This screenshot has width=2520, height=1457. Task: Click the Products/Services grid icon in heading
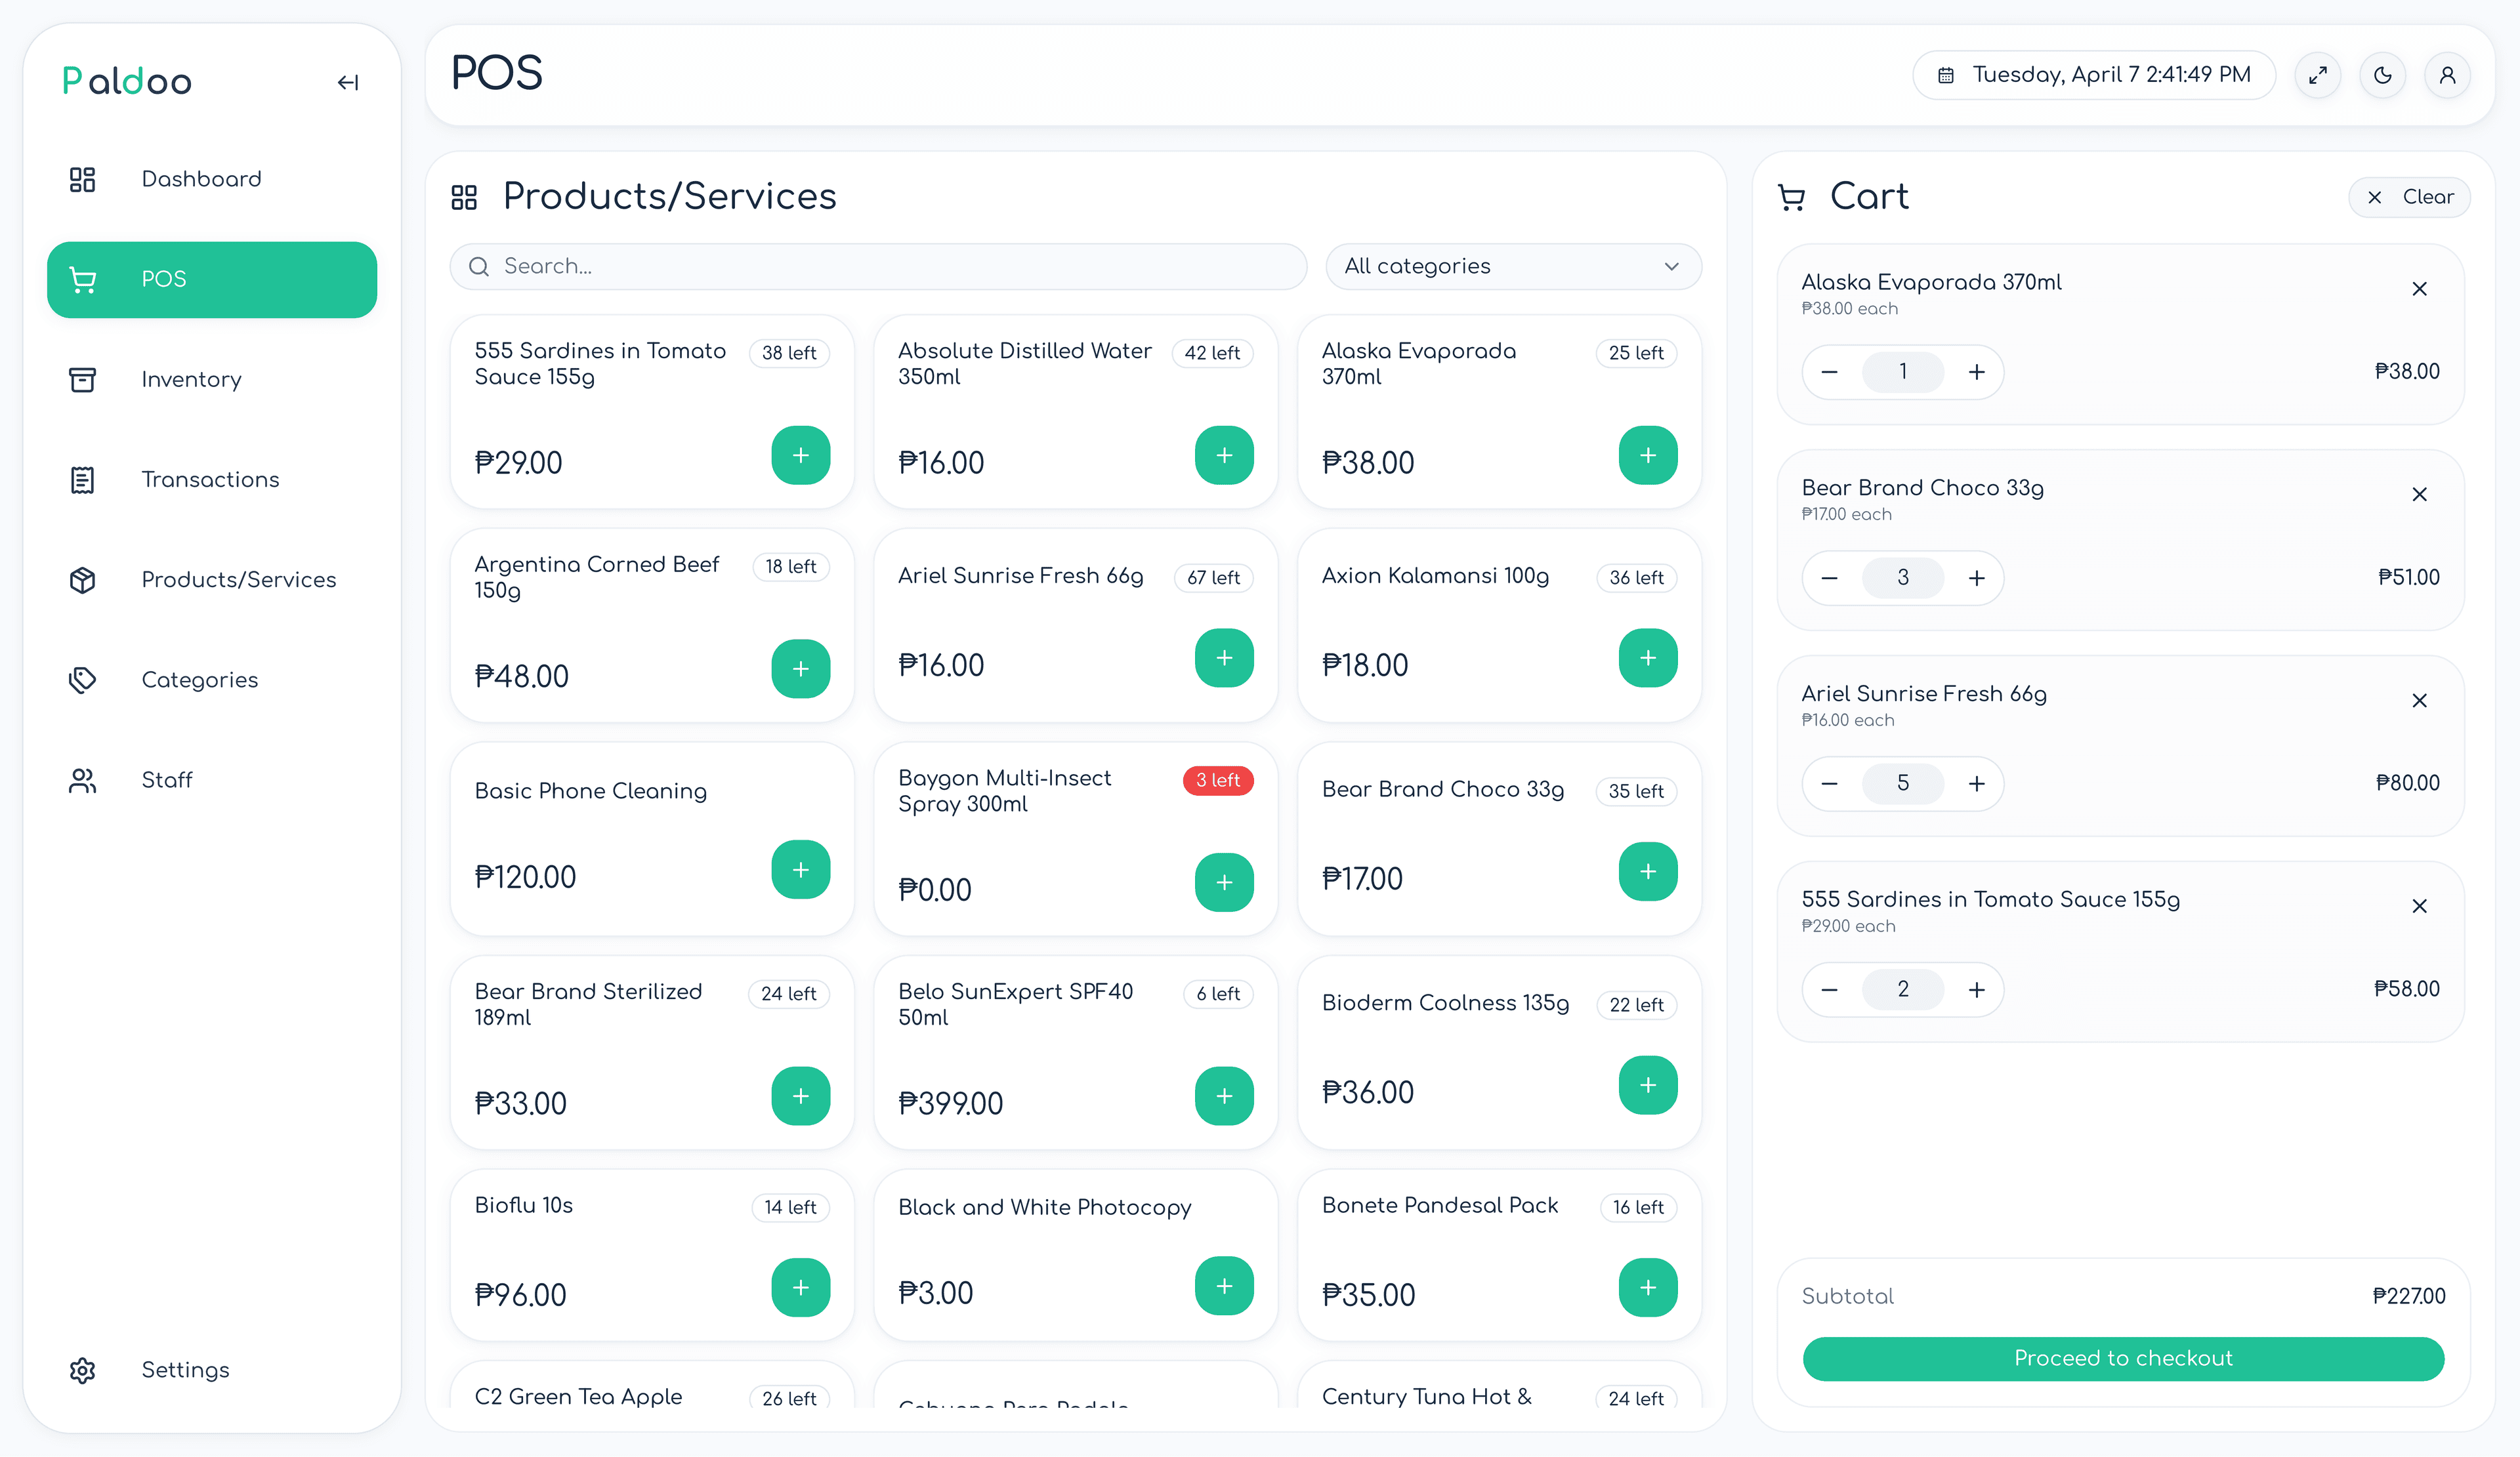click(x=464, y=198)
